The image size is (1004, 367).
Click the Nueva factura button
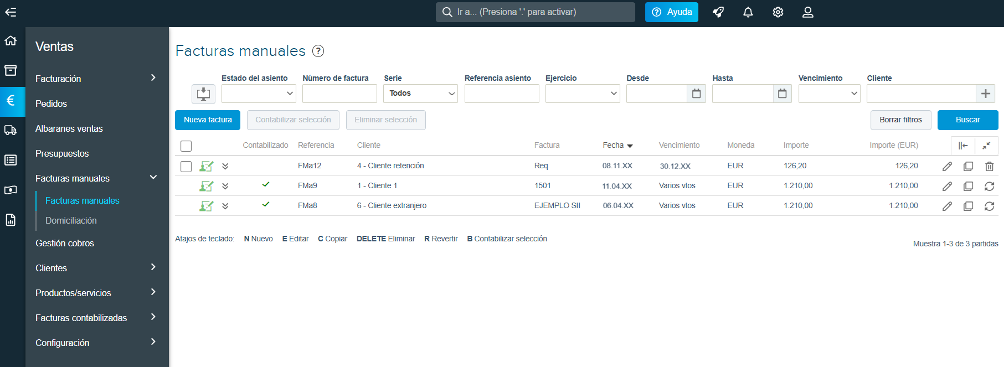[x=208, y=120]
